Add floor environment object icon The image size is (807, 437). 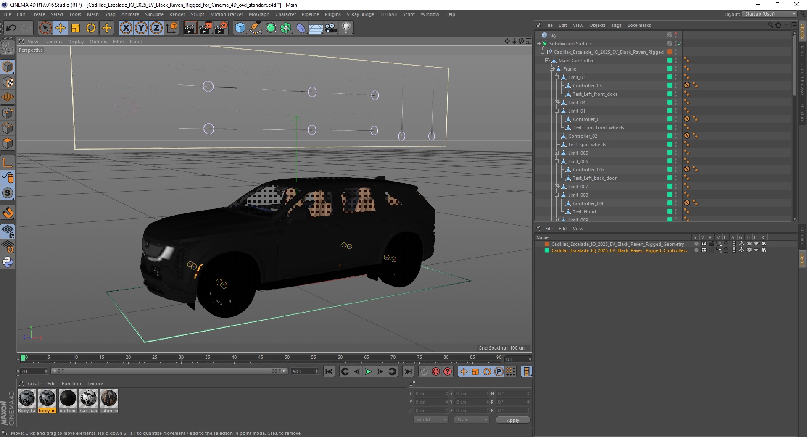[x=316, y=28]
